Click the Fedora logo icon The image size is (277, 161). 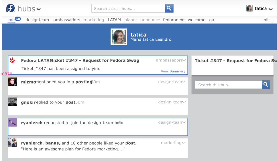pyautogui.click(x=10, y=8)
